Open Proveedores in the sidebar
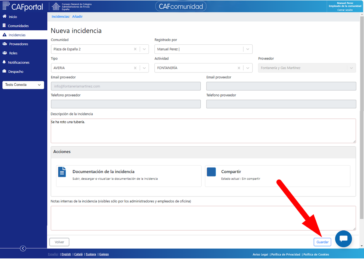 [18, 44]
